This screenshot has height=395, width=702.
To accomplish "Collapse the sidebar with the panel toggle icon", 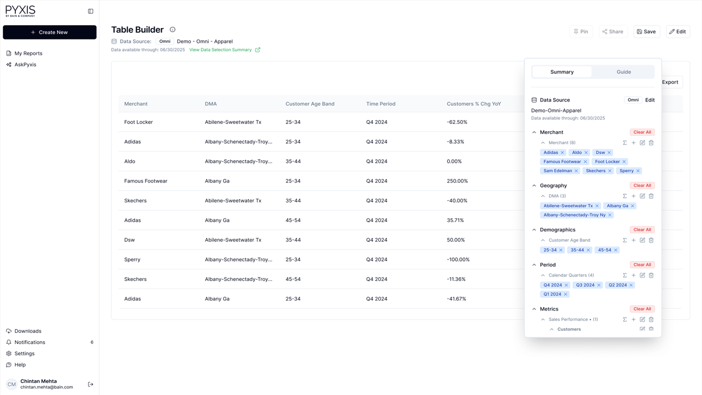I will (x=90, y=11).
